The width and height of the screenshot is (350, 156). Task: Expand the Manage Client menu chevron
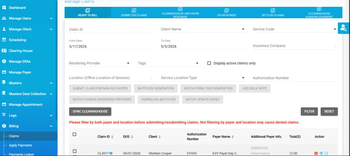tap(51, 29)
